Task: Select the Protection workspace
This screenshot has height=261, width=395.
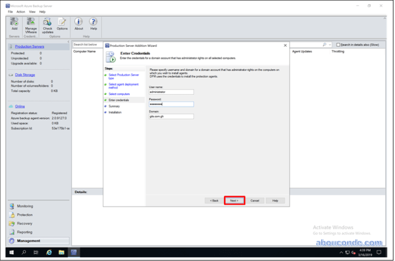Action: coord(24,215)
